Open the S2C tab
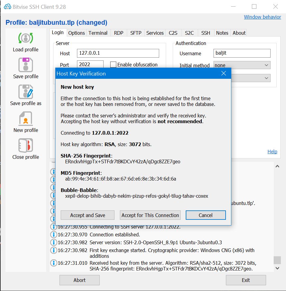The width and height of the screenshot is (286, 291). click(x=189, y=33)
